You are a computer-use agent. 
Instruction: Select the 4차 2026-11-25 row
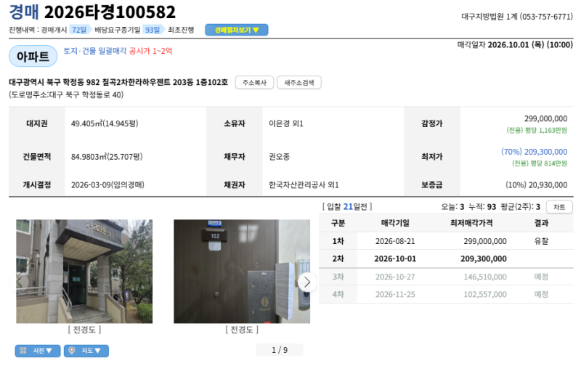point(446,295)
